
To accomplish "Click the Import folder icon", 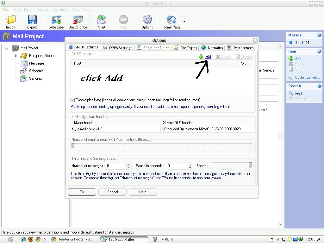I will tap(11, 20).
